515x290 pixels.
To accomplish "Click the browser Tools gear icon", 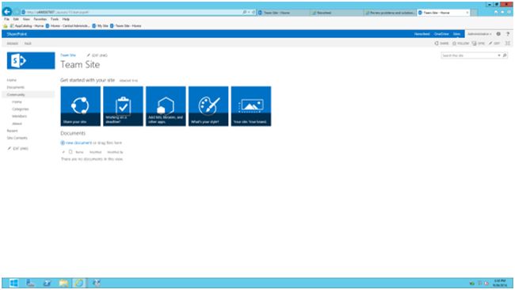I will [509, 12].
